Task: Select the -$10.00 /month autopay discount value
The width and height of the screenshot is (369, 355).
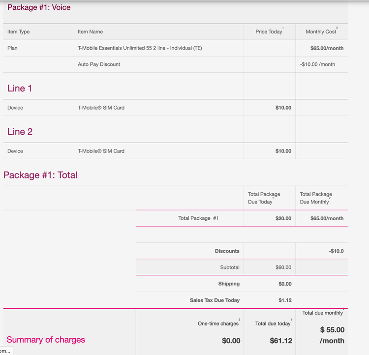Action: tap(317, 64)
